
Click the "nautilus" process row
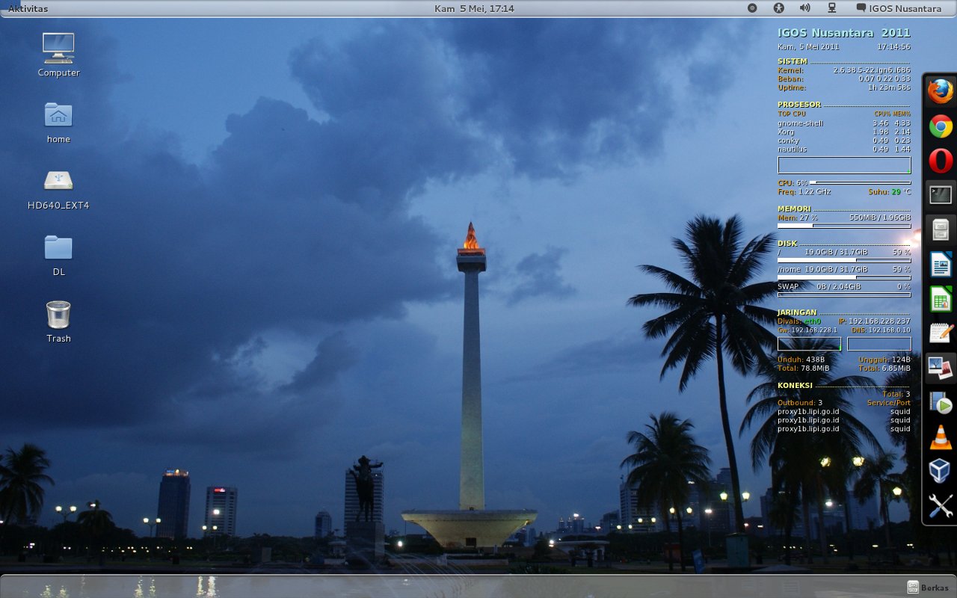coord(844,149)
